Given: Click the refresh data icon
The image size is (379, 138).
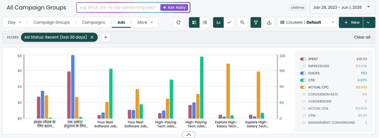Looking at the screenshot, I should coord(178,22).
